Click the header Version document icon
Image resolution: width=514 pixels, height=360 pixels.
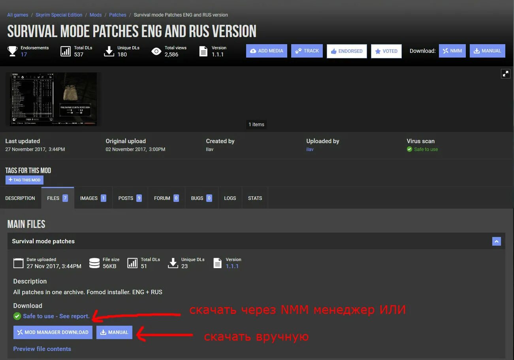203,51
